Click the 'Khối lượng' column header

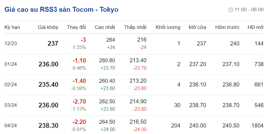click(x=168, y=27)
